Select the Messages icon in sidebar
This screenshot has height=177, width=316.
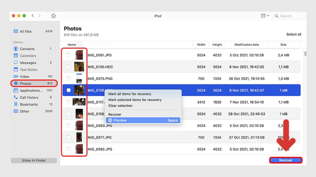click(16, 63)
